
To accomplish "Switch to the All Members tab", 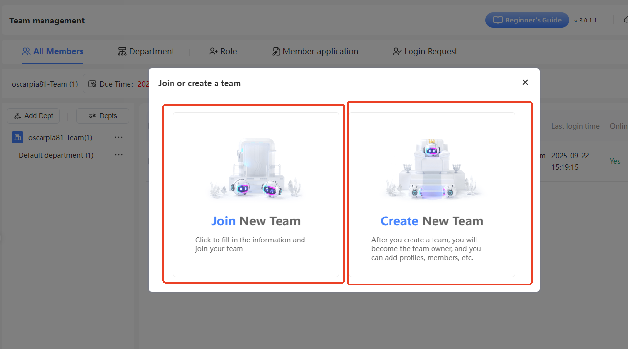I will [53, 51].
